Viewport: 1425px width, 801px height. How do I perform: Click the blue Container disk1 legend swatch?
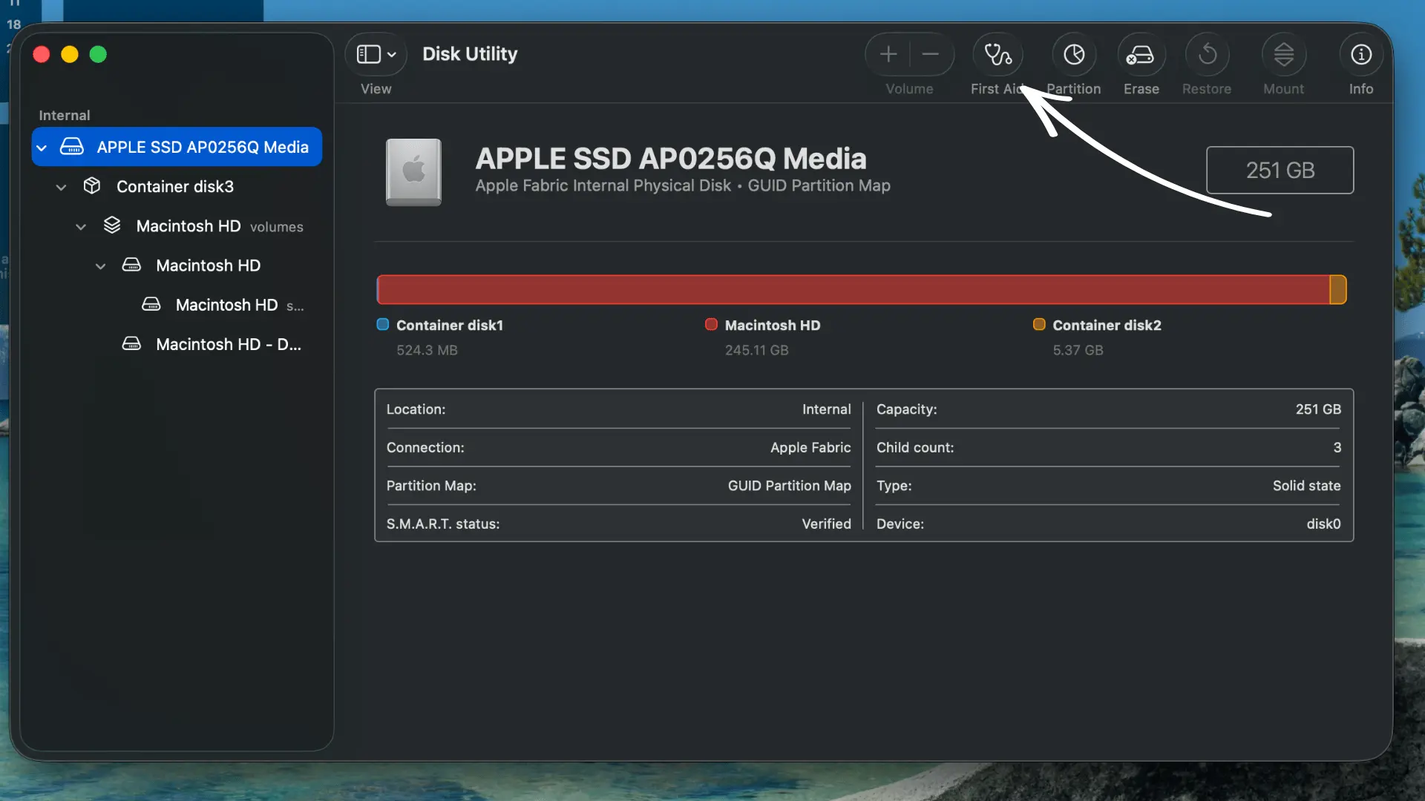click(x=383, y=324)
